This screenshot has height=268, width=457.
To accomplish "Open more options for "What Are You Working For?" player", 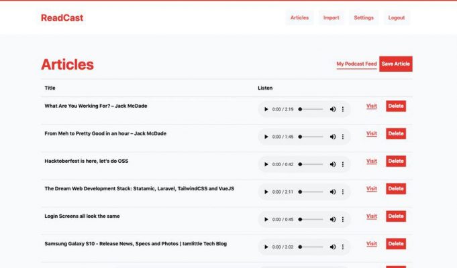I will [343, 109].
